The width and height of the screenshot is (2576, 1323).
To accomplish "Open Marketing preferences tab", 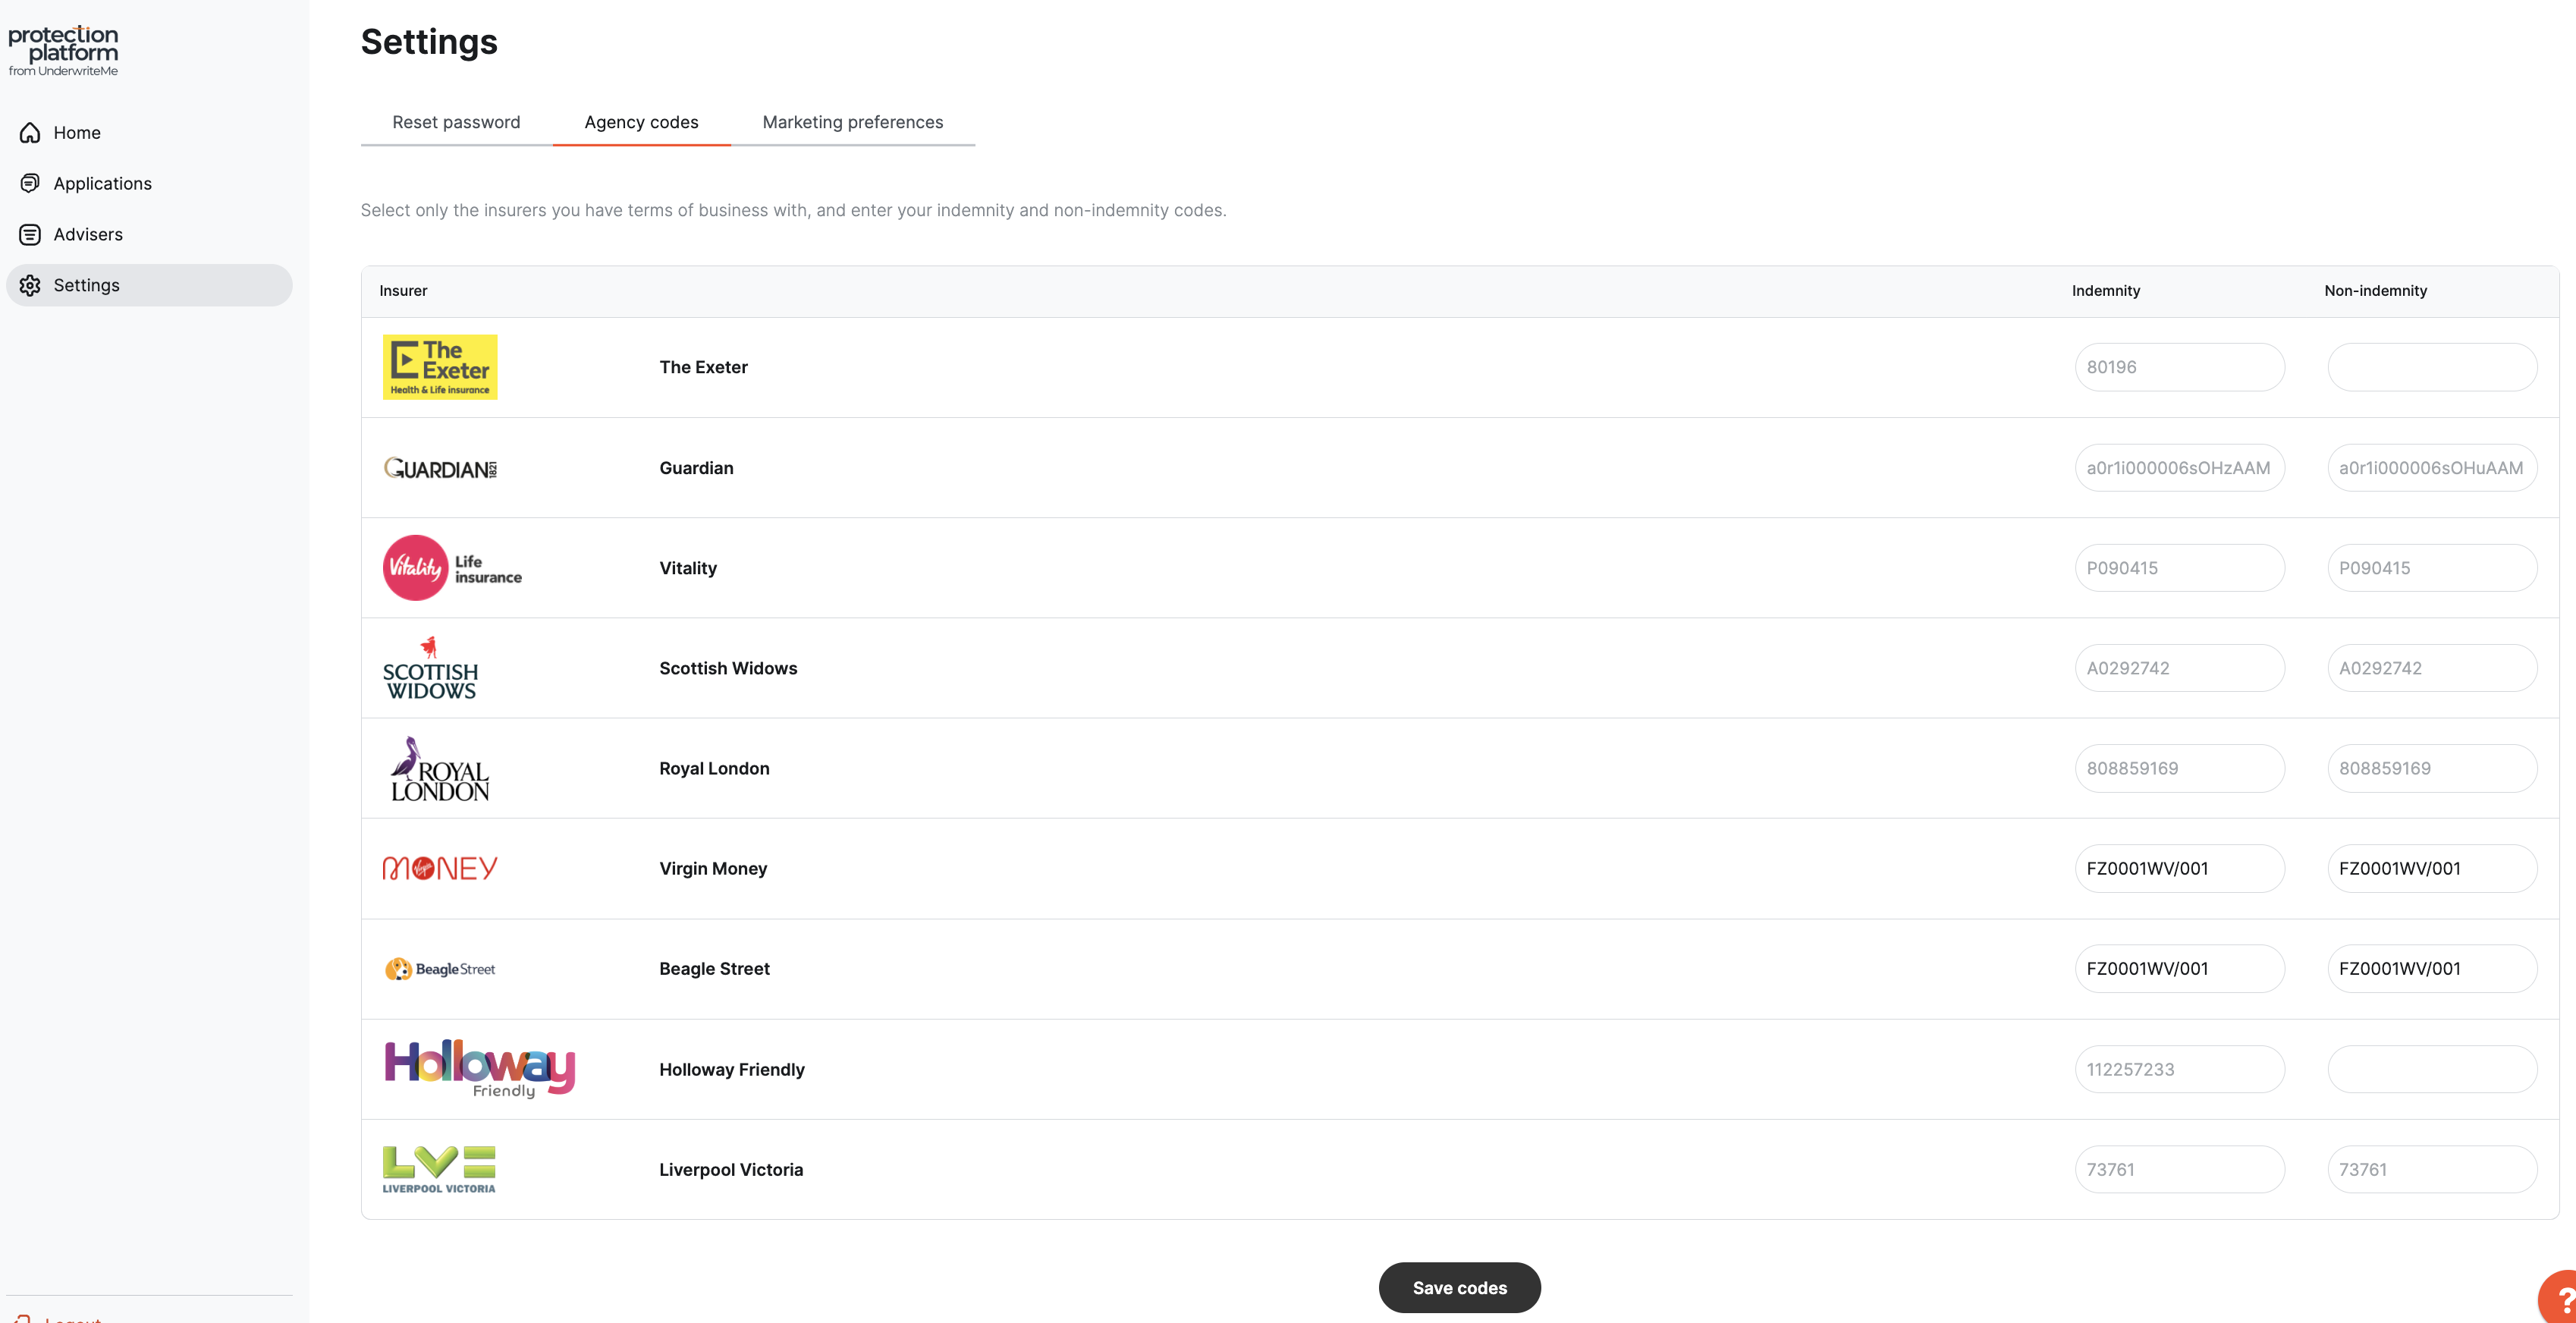I will pos(852,122).
